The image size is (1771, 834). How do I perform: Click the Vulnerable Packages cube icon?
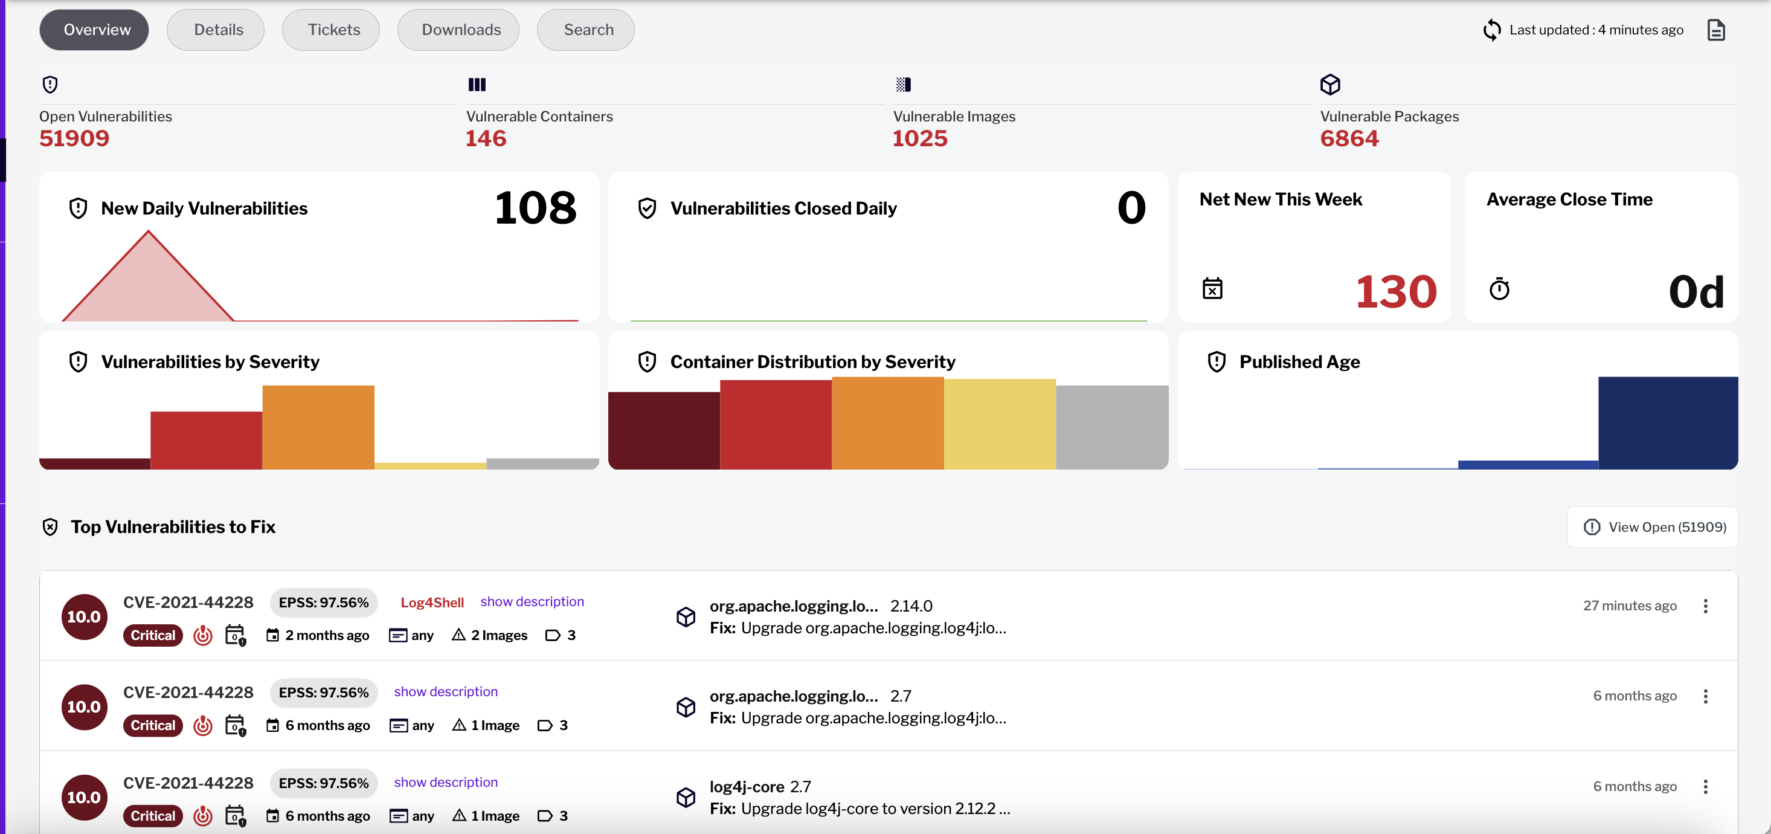pyautogui.click(x=1330, y=85)
